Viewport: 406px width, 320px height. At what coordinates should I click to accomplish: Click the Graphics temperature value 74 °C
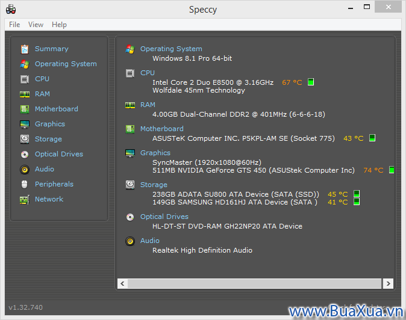click(x=373, y=170)
